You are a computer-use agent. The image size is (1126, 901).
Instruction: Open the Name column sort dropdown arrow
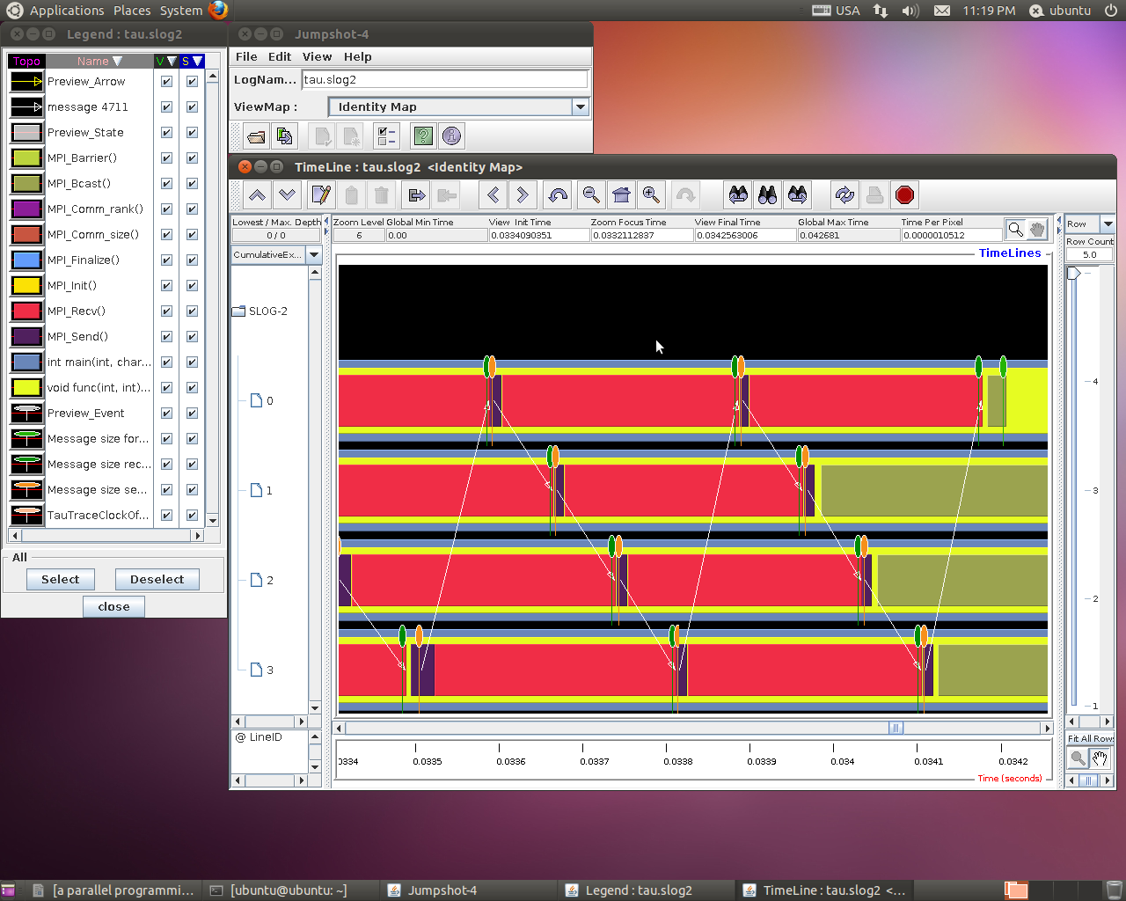pyautogui.click(x=118, y=62)
